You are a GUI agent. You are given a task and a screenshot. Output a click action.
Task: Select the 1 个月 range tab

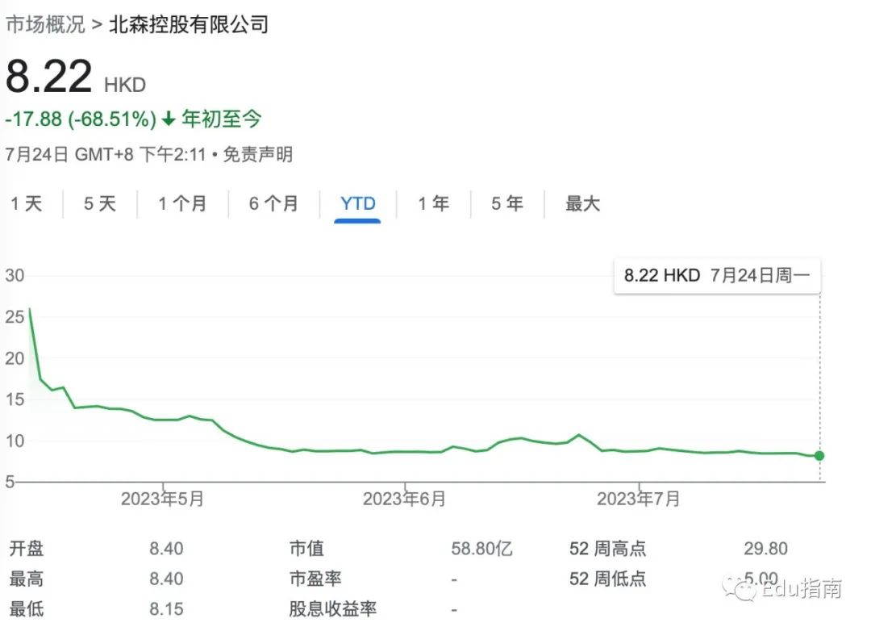coord(182,203)
